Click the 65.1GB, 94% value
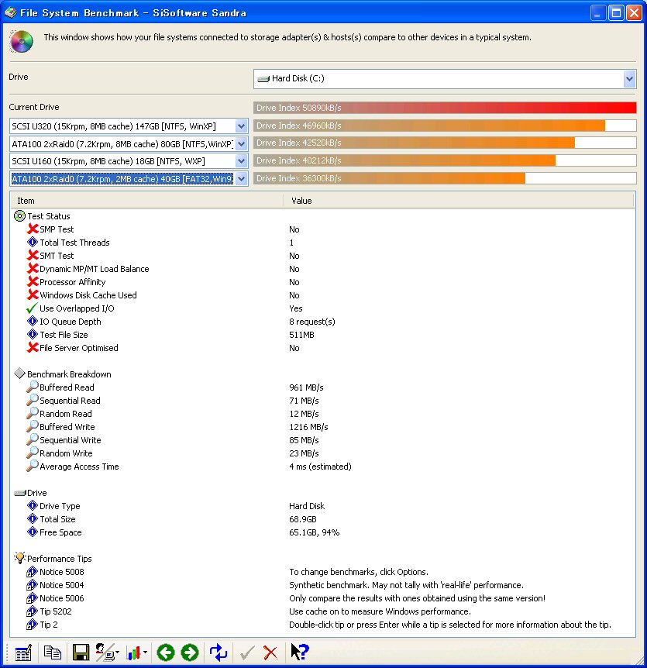647x668 pixels. click(315, 532)
